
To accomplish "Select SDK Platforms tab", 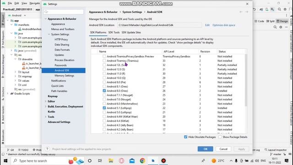I will point(98,33).
